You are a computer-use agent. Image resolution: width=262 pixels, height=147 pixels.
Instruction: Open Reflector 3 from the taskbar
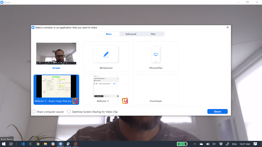(75, 144)
